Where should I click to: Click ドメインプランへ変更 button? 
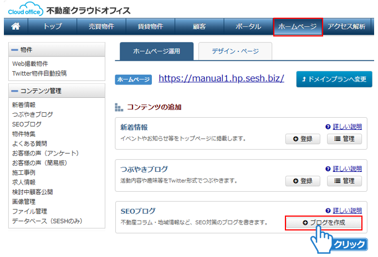pos(334,79)
